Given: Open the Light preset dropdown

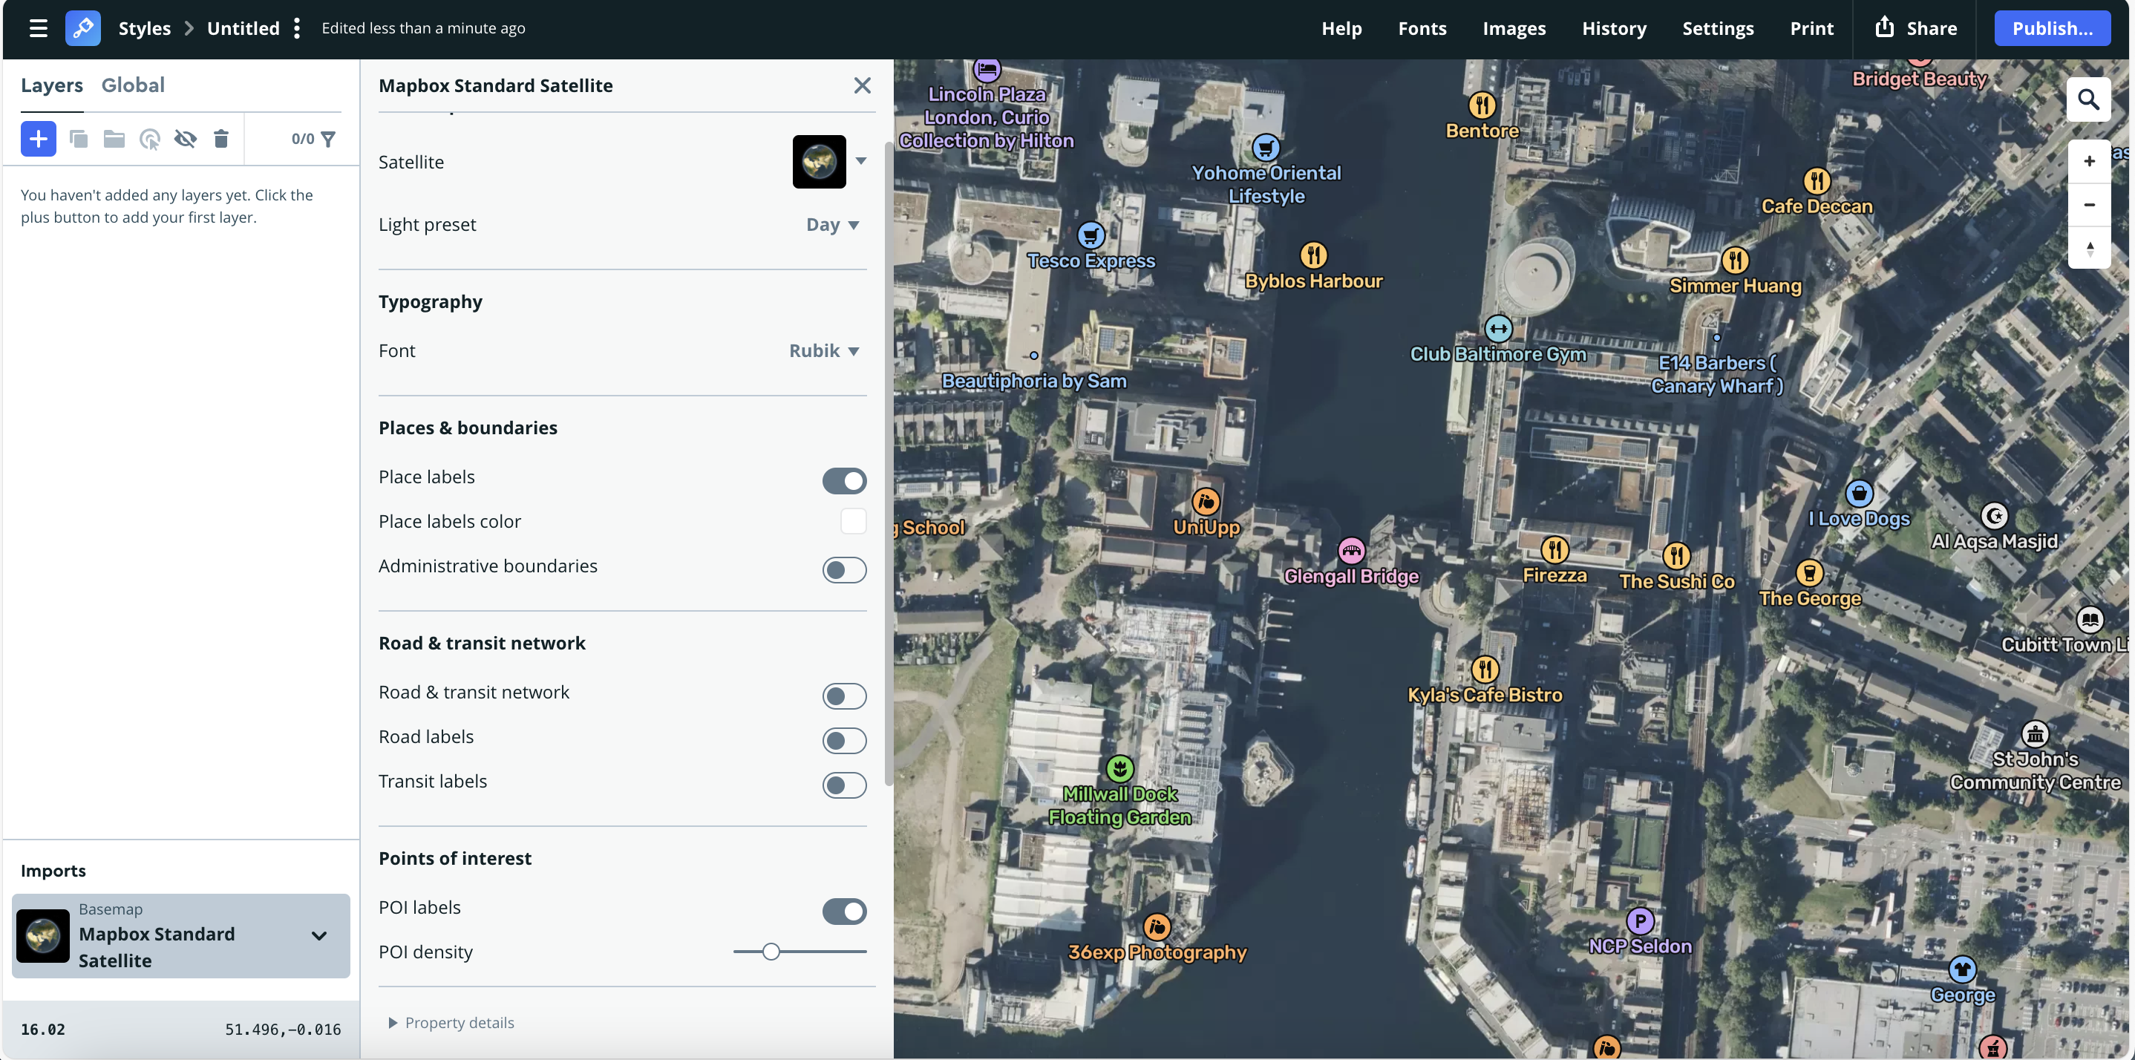Looking at the screenshot, I should point(832,223).
